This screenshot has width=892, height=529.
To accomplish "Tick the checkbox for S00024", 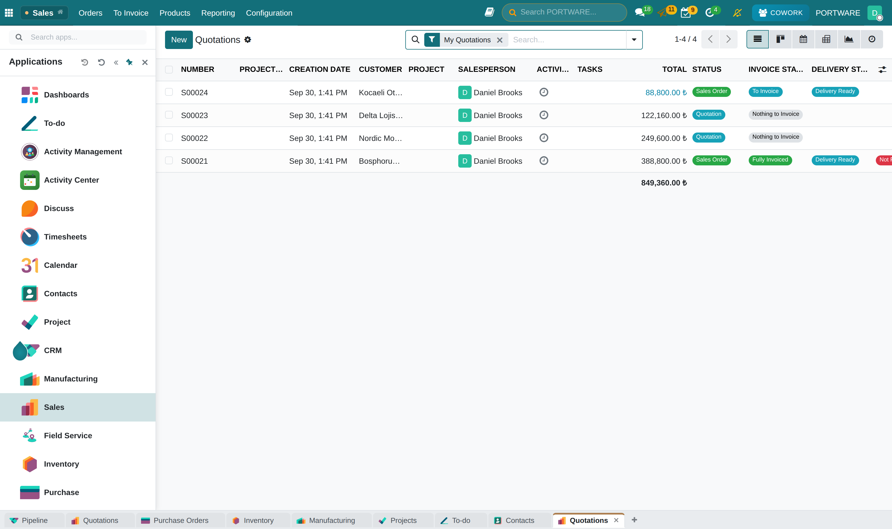I will pos(169,92).
